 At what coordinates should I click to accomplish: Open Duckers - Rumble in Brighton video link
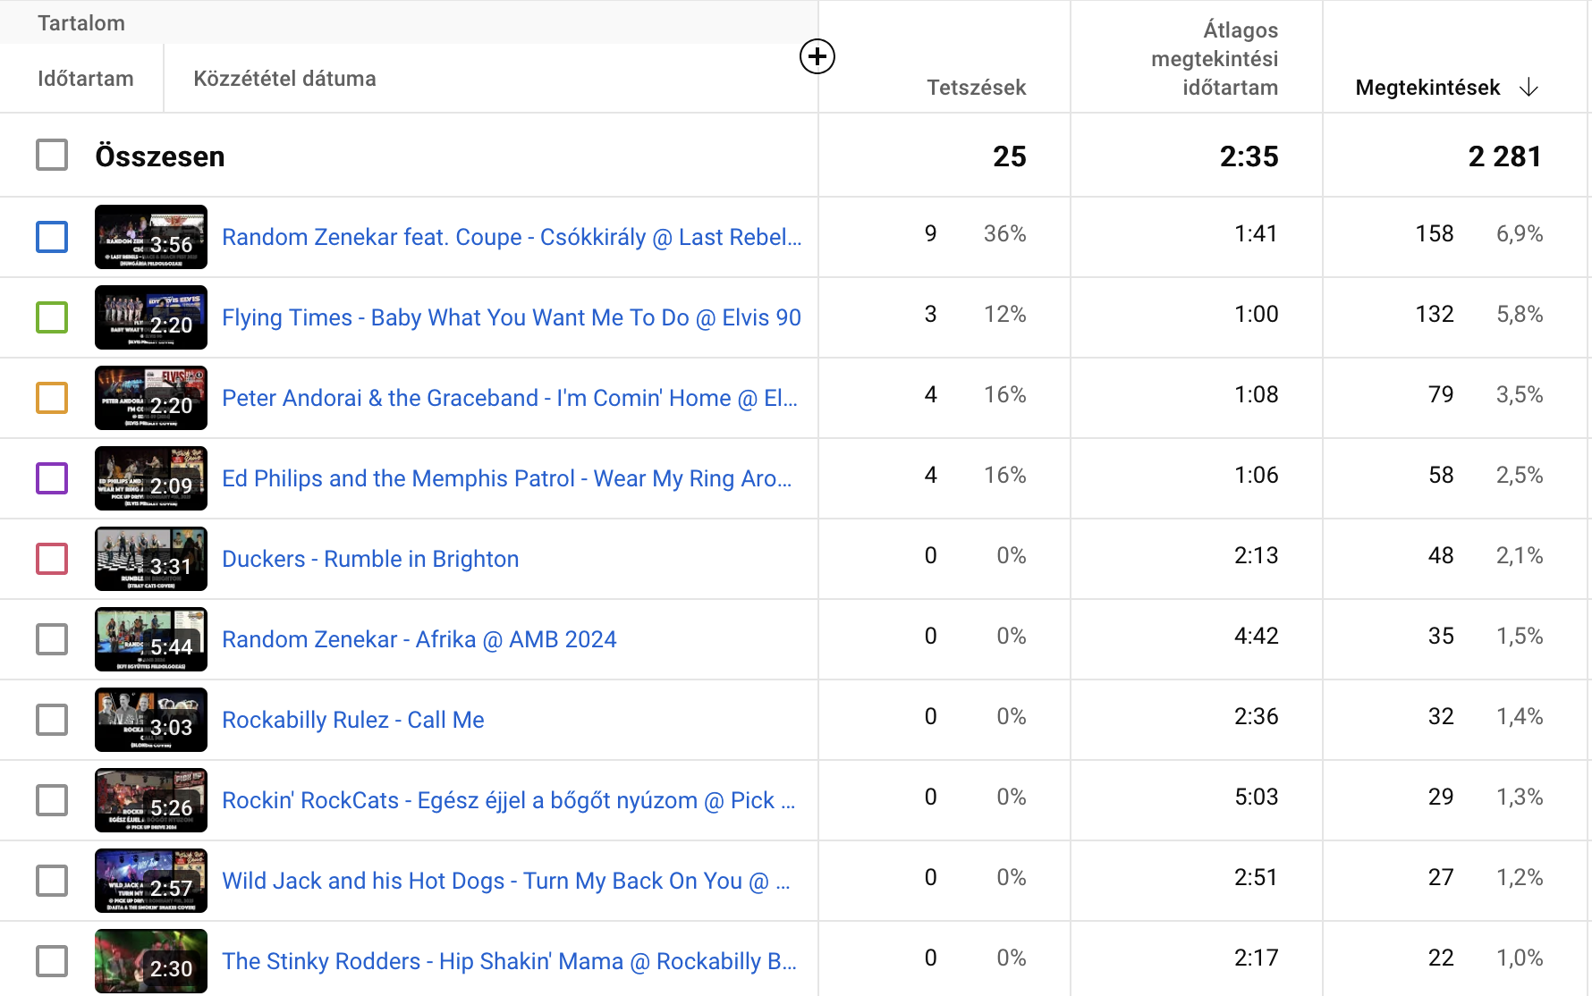370,559
